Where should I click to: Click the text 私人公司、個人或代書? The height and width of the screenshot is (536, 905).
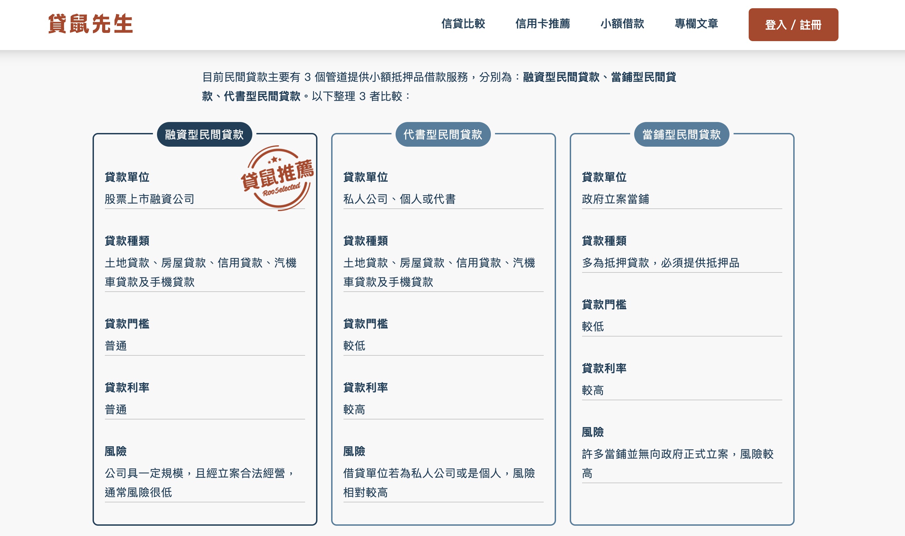click(x=400, y=199)
